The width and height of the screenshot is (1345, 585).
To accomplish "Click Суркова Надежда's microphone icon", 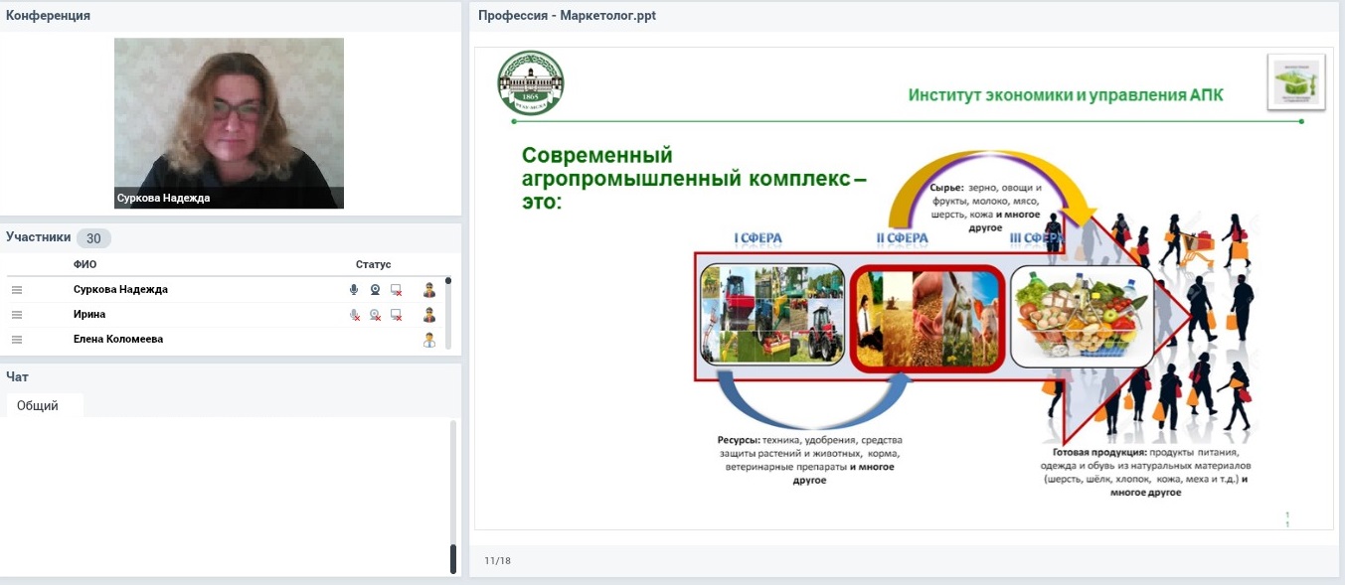I will [x=354, y=290].
